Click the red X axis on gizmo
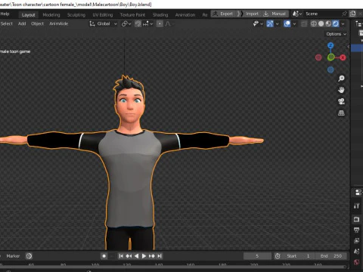 (343, 57)
